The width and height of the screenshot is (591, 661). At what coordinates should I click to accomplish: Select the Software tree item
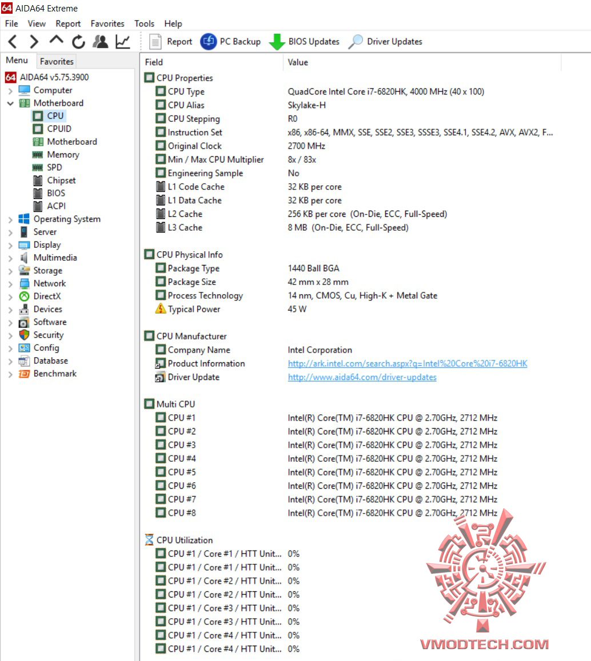50,322
